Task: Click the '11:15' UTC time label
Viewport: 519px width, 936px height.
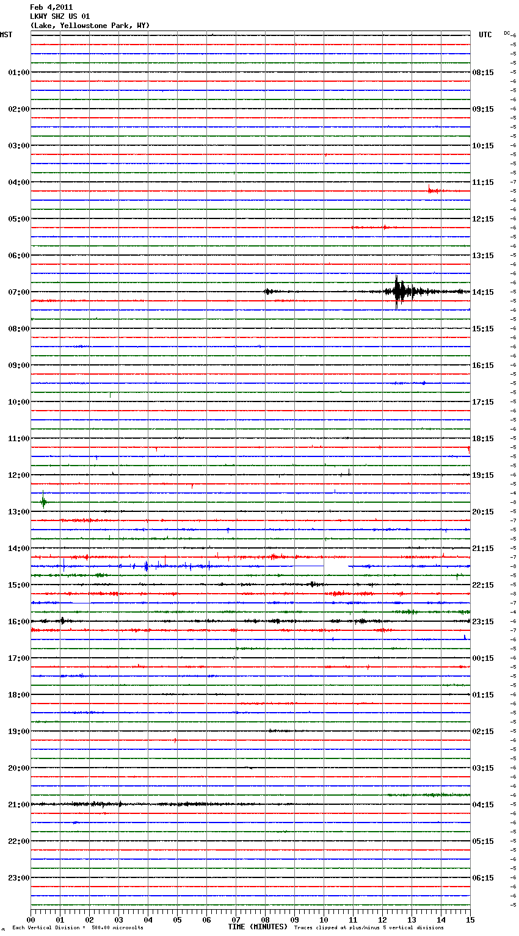Action: [483, 182]
